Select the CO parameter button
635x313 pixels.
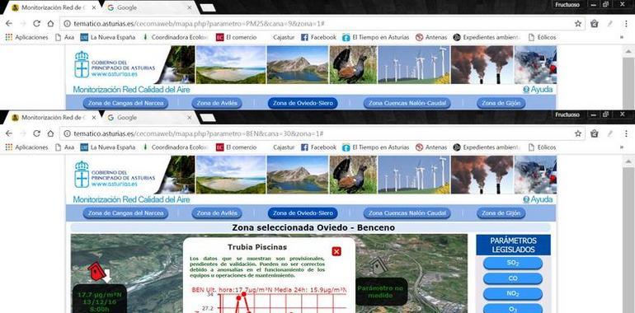tap(513, 278)
